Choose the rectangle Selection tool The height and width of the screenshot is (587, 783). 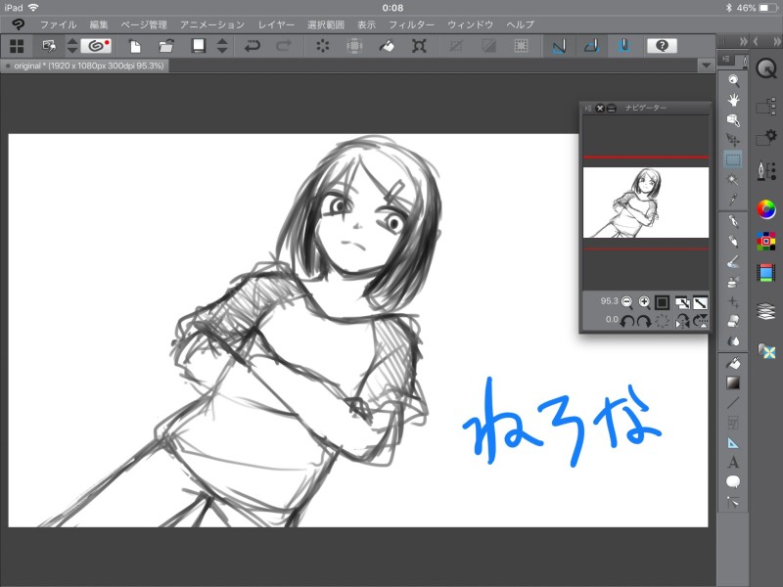coord(733,158)
